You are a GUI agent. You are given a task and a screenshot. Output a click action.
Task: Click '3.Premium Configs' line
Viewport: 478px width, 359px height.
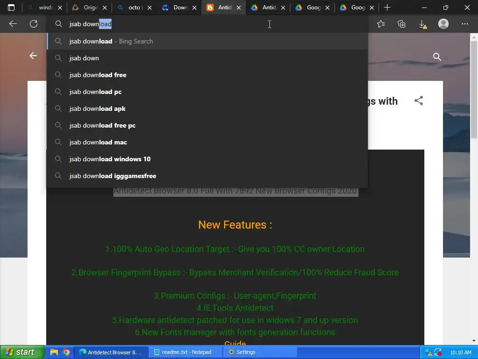click(x=235, y=296)
